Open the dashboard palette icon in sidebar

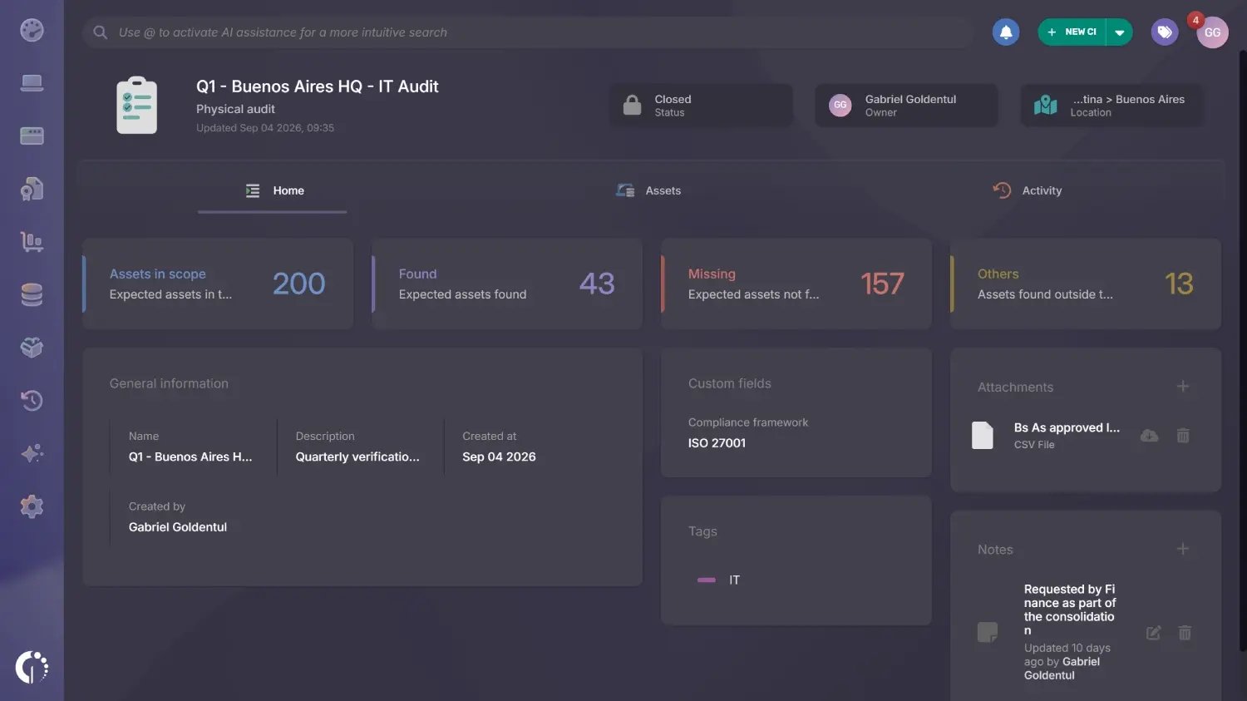[x=32, y=31]
